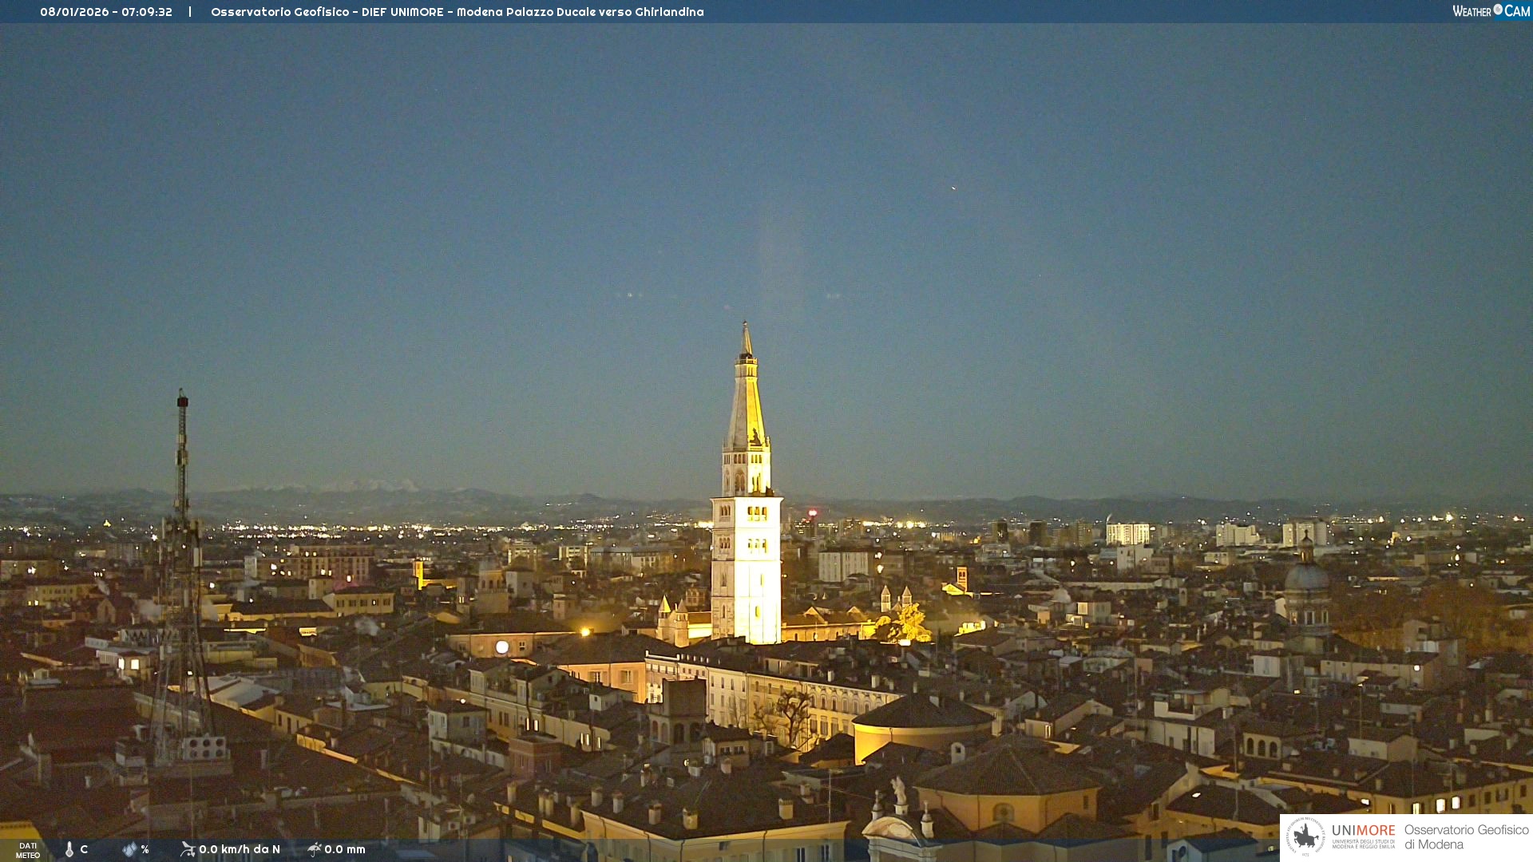Click the thermometer temperature icon
The image size is (1533, 862).
(69, 849)
